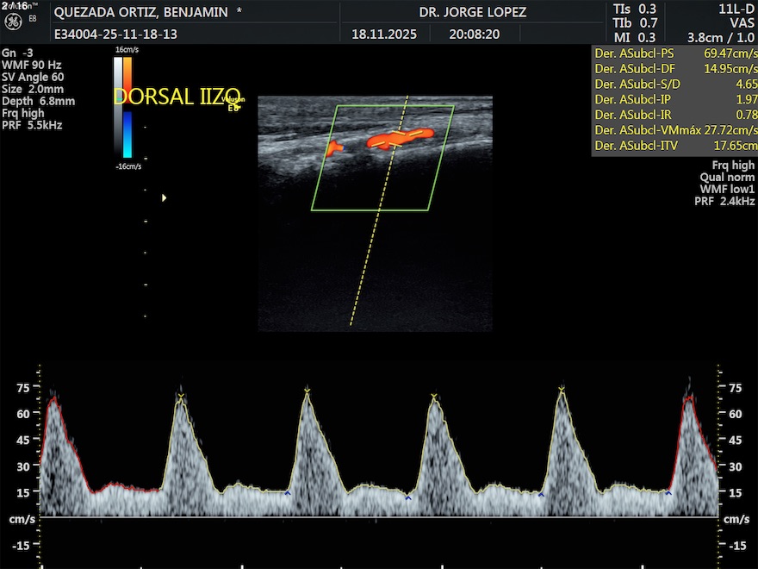Click the DR. JORGE LOPEZ field
Screen dimensions: 758x569
click(x=473, y=13)
